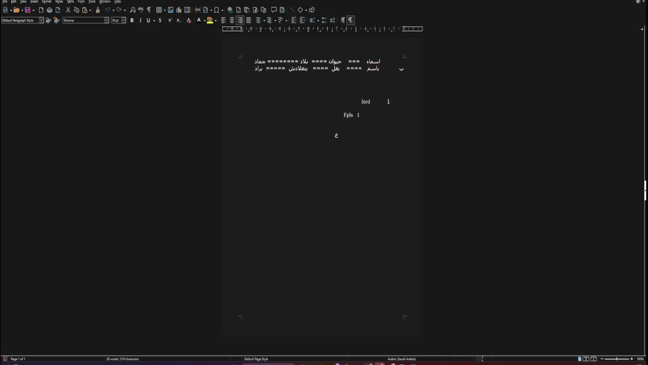Apply the font color swatch
The height and width of the screenshot is (365, 648).
pyautogui.click(x=198, y=20)
